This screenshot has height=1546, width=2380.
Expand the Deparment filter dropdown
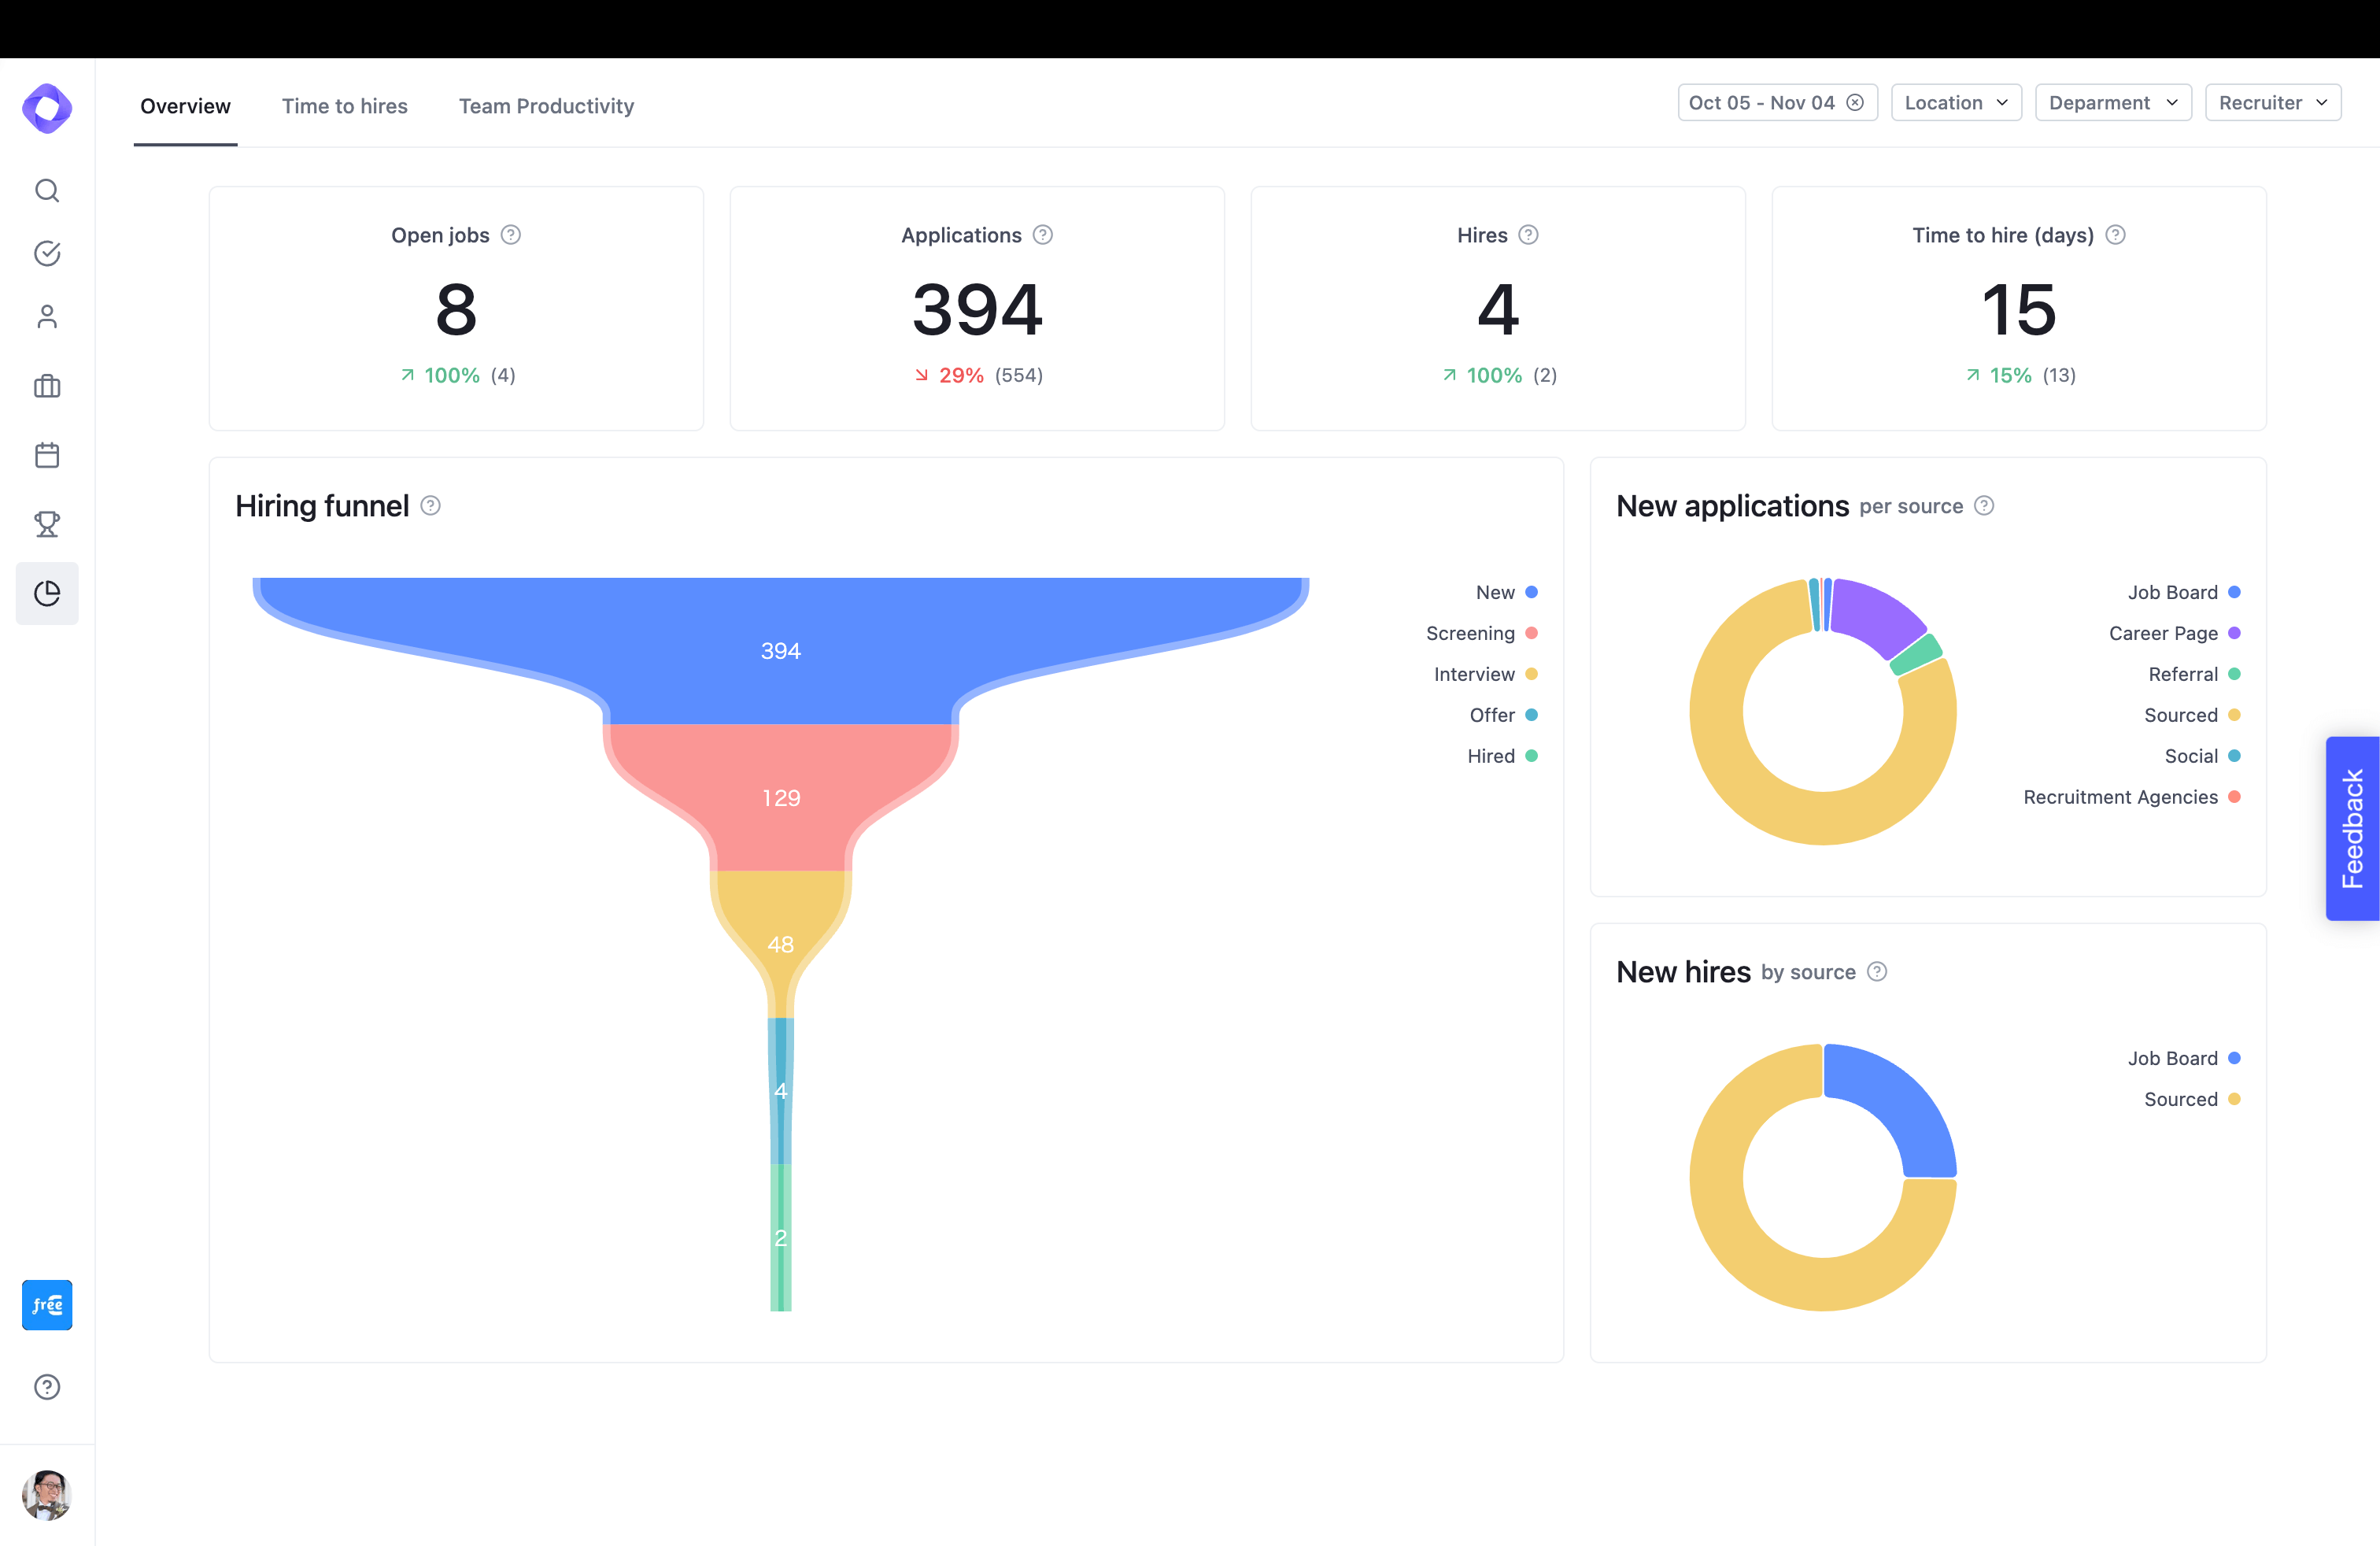pyautogui.click(x=2112, y=103)
